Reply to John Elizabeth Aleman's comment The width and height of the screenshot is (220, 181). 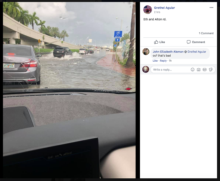163,61
